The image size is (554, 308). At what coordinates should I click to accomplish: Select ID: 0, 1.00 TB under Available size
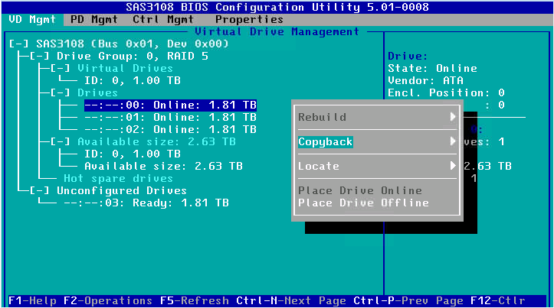tap(133, 154)
